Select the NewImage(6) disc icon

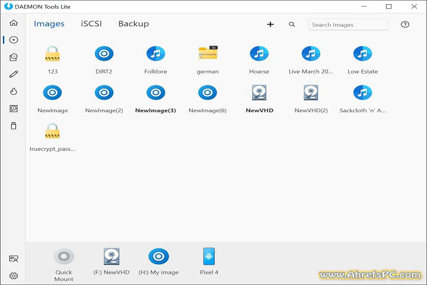(x=207, y=93)
